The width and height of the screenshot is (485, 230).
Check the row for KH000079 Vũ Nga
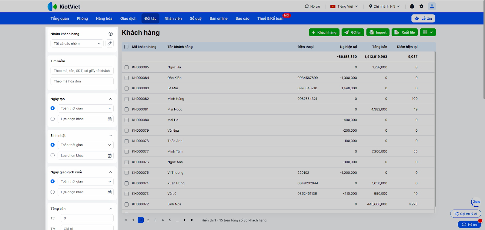tap(126, 131)
